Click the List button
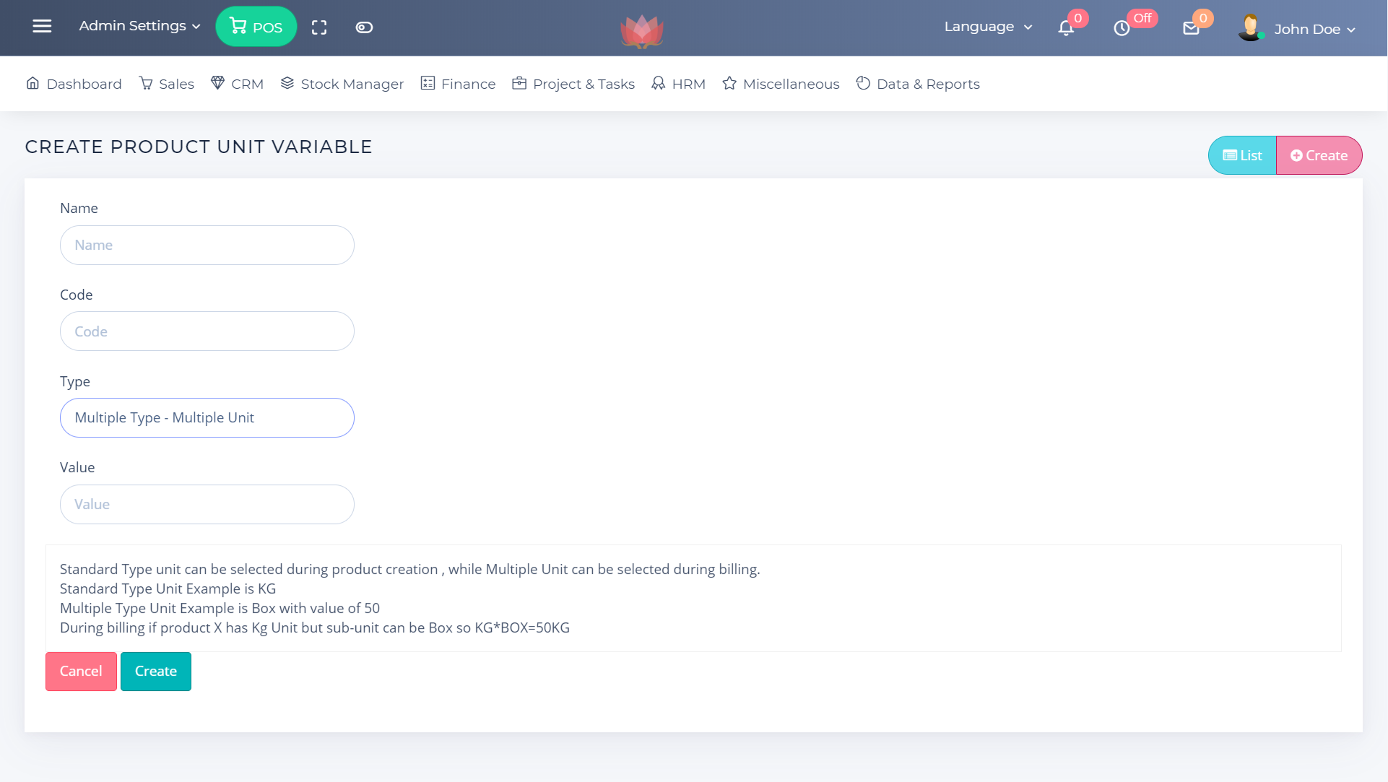Viewport: 1388px width, 782px height. tap(1242, 155)
